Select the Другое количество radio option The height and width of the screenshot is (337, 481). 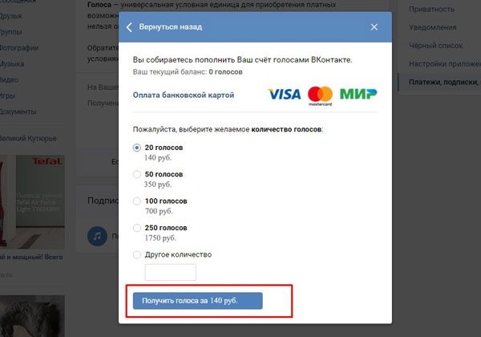coord(137,254)
